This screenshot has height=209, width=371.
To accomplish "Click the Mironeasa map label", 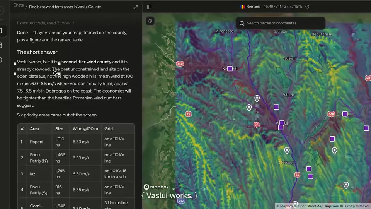I will click(224, 31).
